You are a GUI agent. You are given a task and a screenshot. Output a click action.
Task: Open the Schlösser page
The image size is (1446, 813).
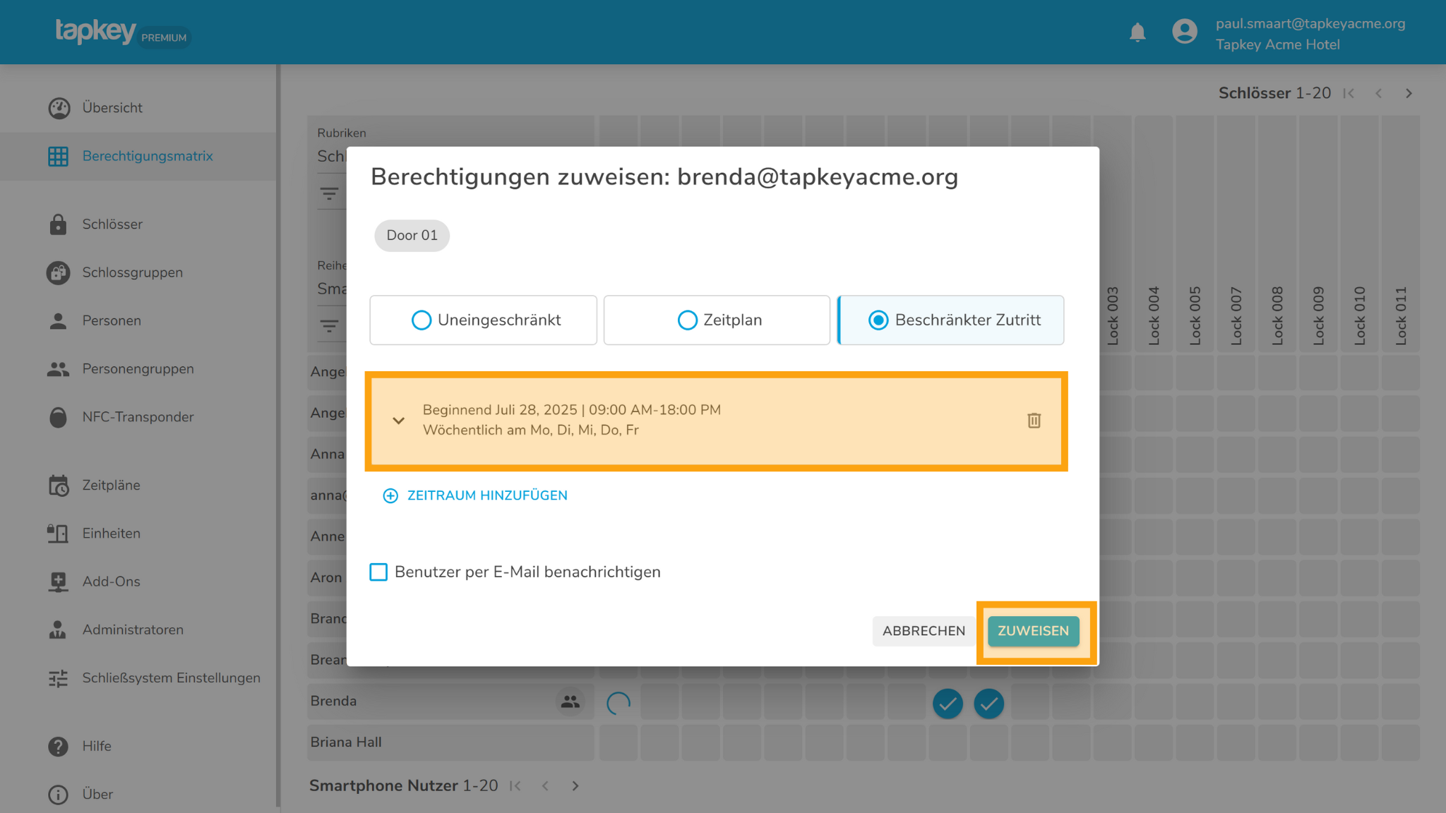click(x=112, y=224)
